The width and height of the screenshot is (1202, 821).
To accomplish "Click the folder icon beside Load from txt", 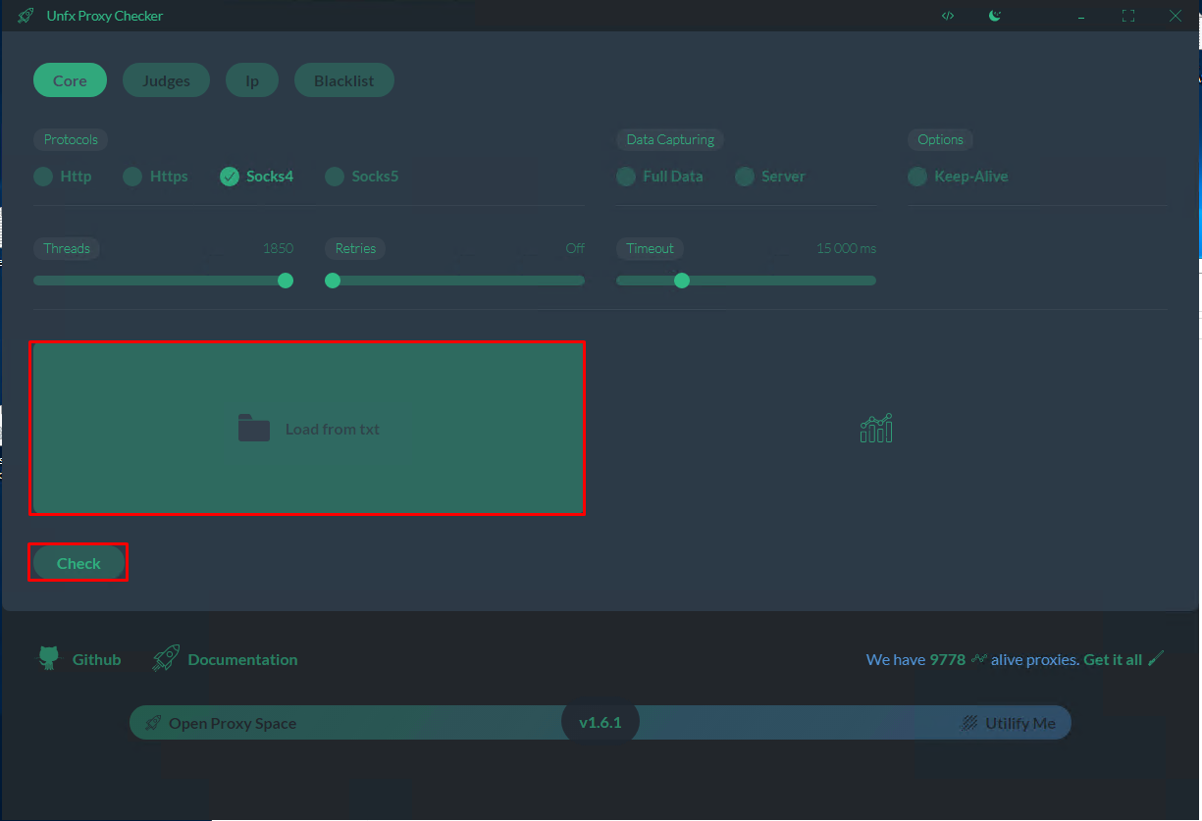I will (254, 429).
